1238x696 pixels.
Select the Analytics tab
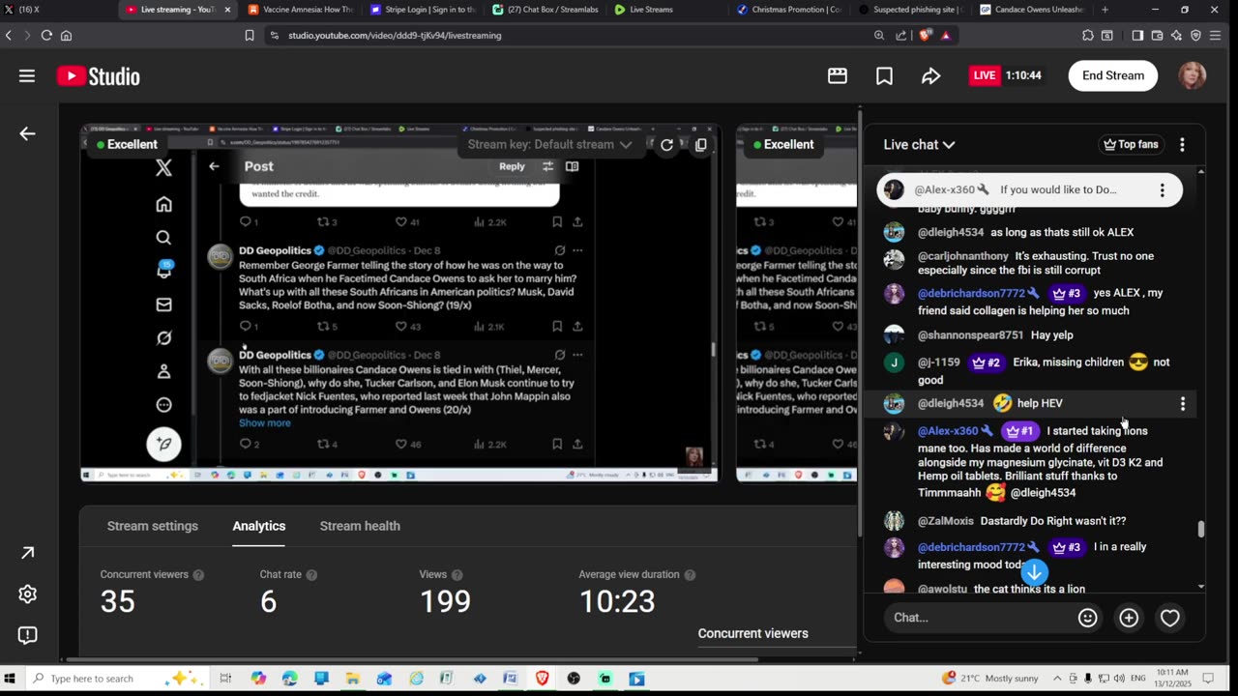tap(259, 526)
